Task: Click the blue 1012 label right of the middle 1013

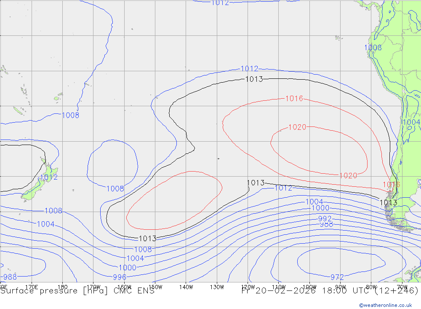Action: tap(283, 188)
